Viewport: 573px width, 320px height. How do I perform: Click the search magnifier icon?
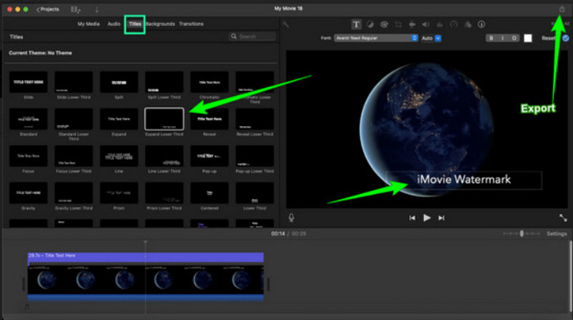click(x=233, y=37)
